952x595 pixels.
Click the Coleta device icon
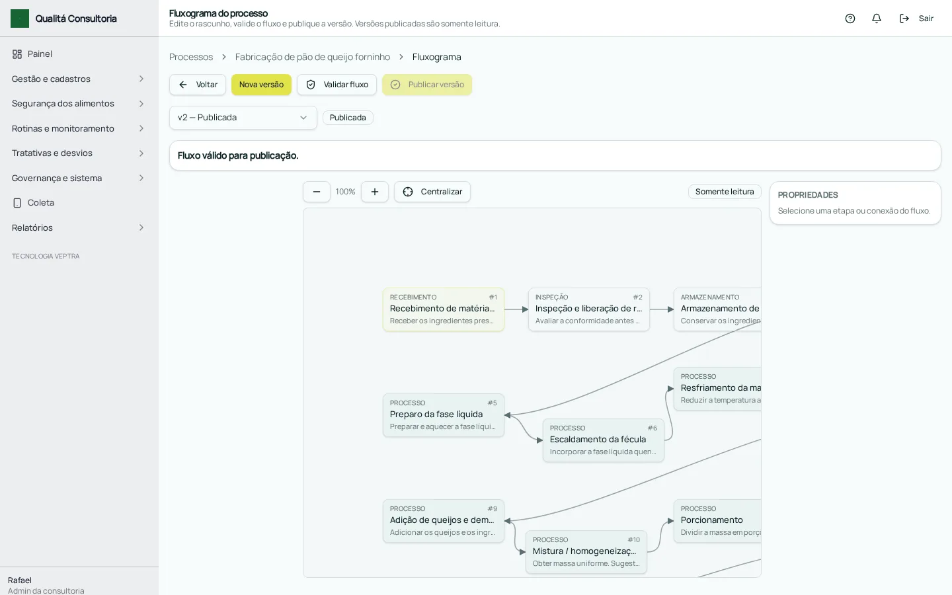tap(17, 203)
